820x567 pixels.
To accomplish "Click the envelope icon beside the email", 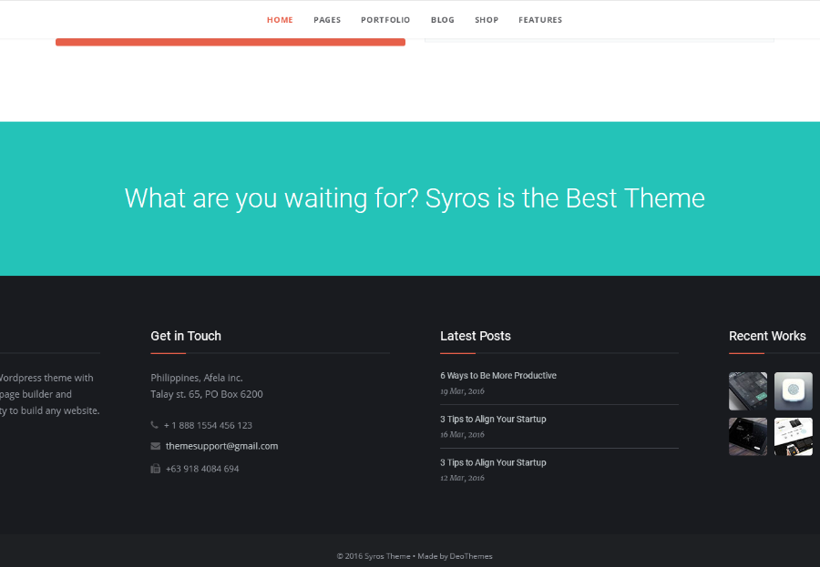I will tap(155, 446).
